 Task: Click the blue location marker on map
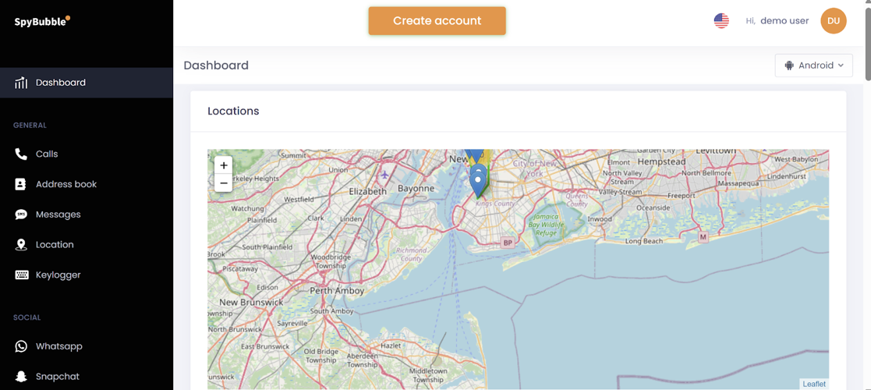click(478, 182)
